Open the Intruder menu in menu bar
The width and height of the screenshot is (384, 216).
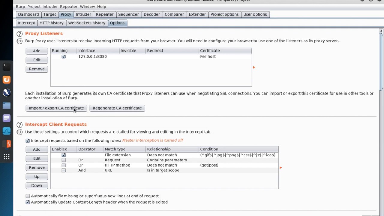(50, 7)
